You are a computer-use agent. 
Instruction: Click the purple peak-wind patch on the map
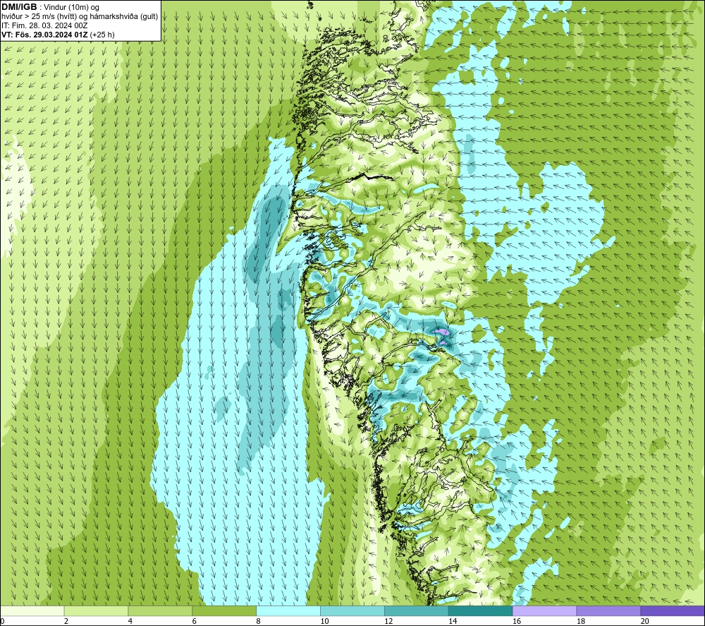(x=441, y=332)
